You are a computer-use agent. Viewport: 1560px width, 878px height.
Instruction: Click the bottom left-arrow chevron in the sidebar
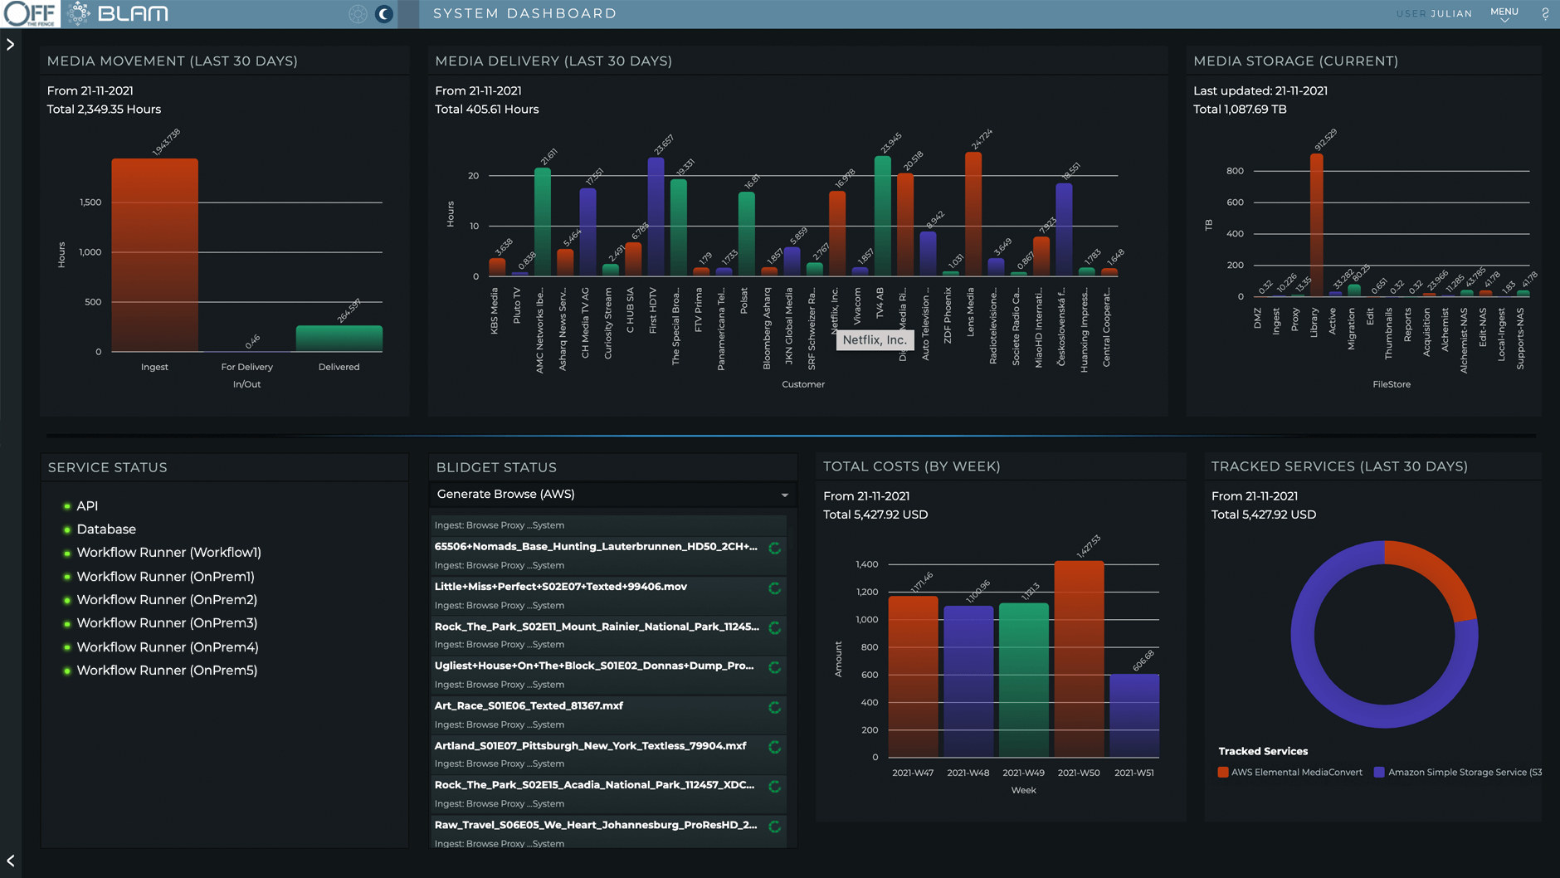11,861
